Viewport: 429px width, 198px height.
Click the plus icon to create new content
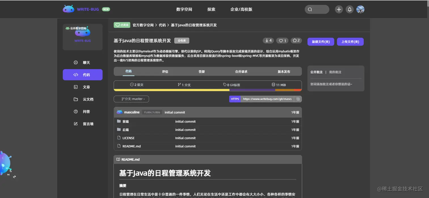click(x=338, y=9)
